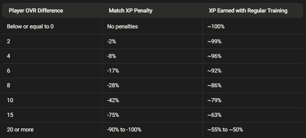Click the -8% match penalty cell
This screenshot has height=138, width=306.
112,56
